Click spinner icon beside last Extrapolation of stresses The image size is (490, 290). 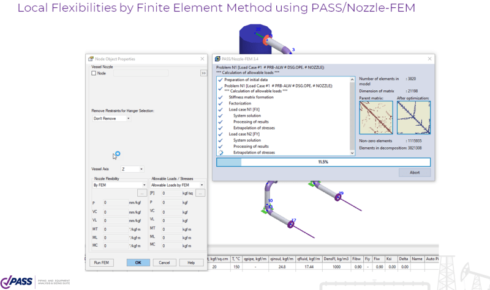pos(221,153)
